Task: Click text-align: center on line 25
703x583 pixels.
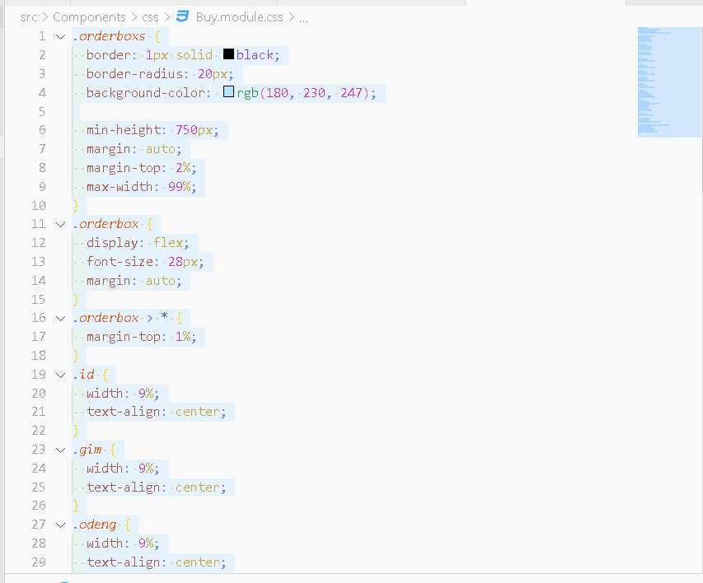Action: (x=157, y=487)
